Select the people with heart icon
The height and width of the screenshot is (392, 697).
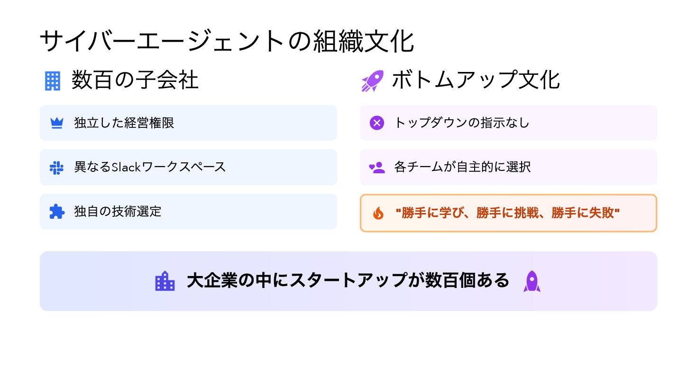377,168
